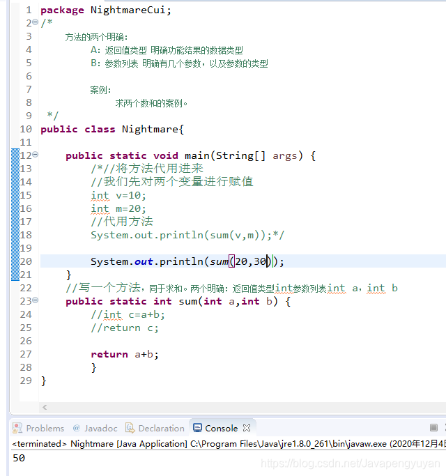Viewport: 446px width, 476px height.
Task: Click the Console monitor icon
Action: [197, 428]
